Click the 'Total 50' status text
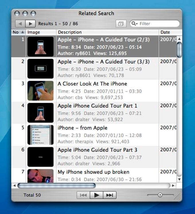 tap(32, 195)
